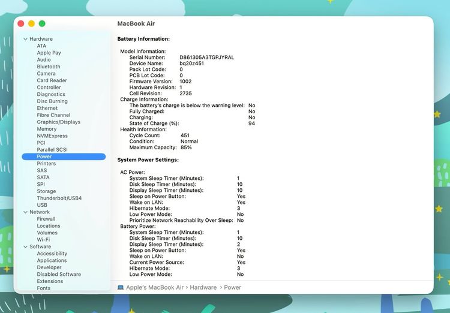
Task: Select Printers in the sidebar
Action: coord(46,164)
